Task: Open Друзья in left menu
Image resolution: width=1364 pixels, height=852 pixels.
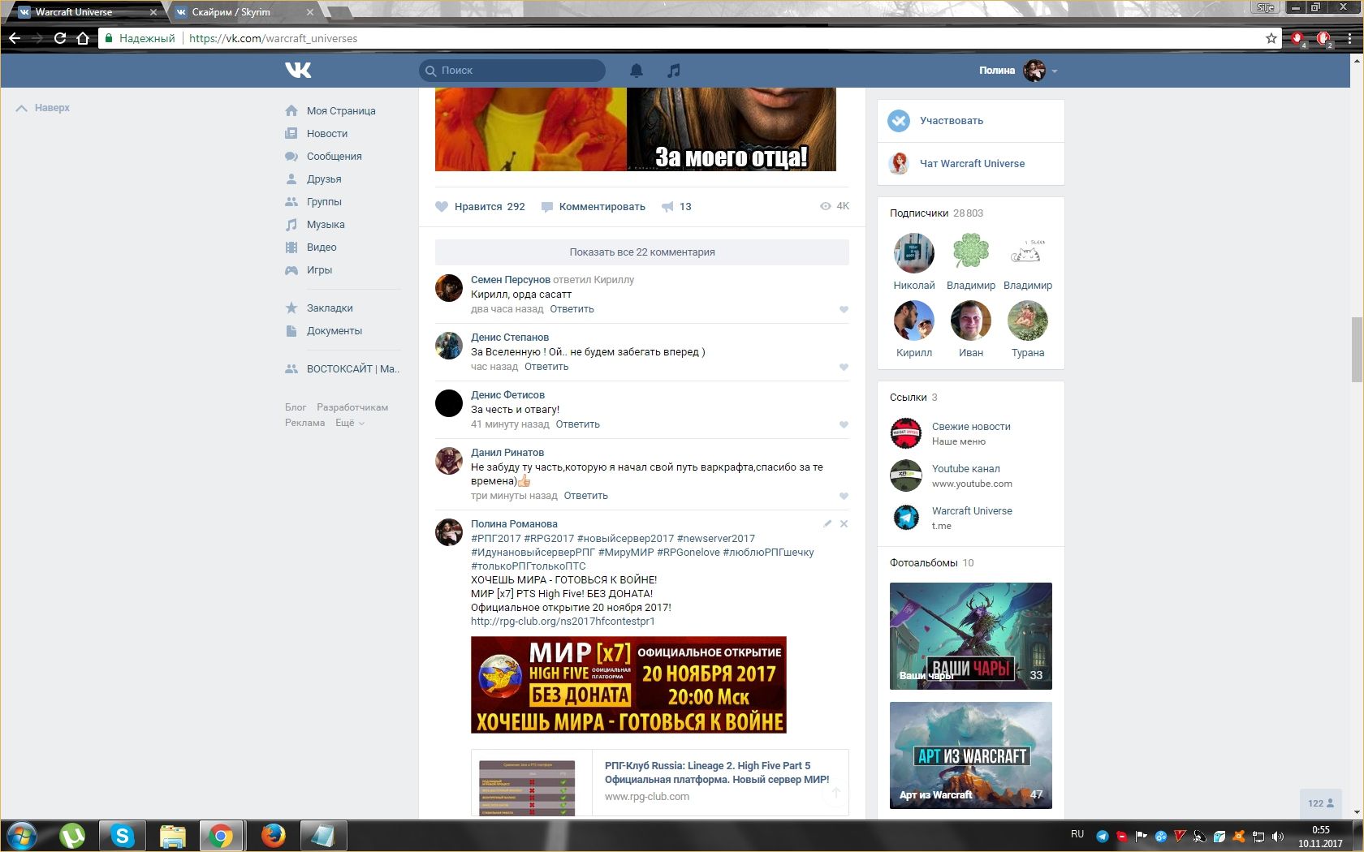Action: tap(324, 179)
